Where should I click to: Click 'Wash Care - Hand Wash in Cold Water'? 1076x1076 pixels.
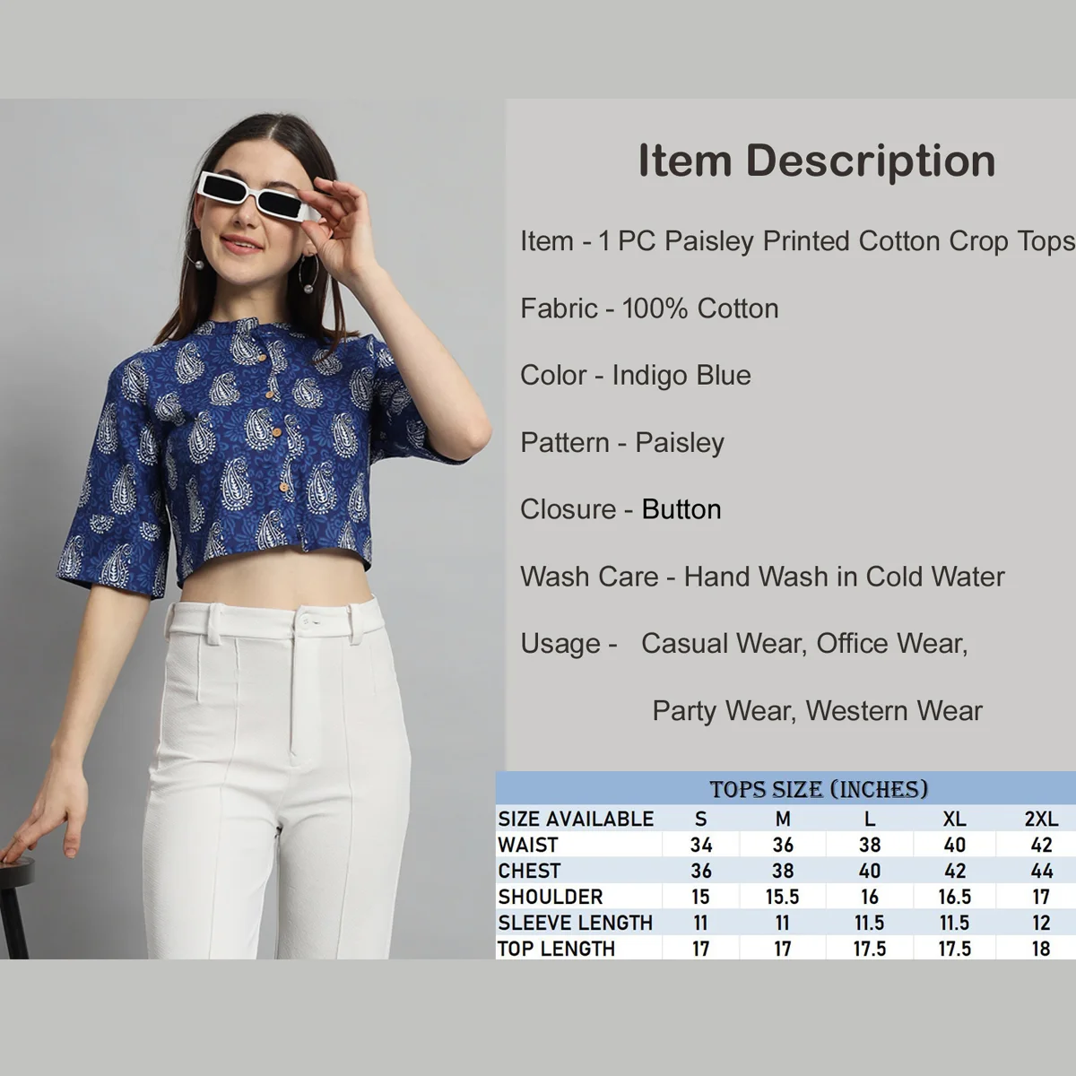pyautogui.click(x=762, y=577)
